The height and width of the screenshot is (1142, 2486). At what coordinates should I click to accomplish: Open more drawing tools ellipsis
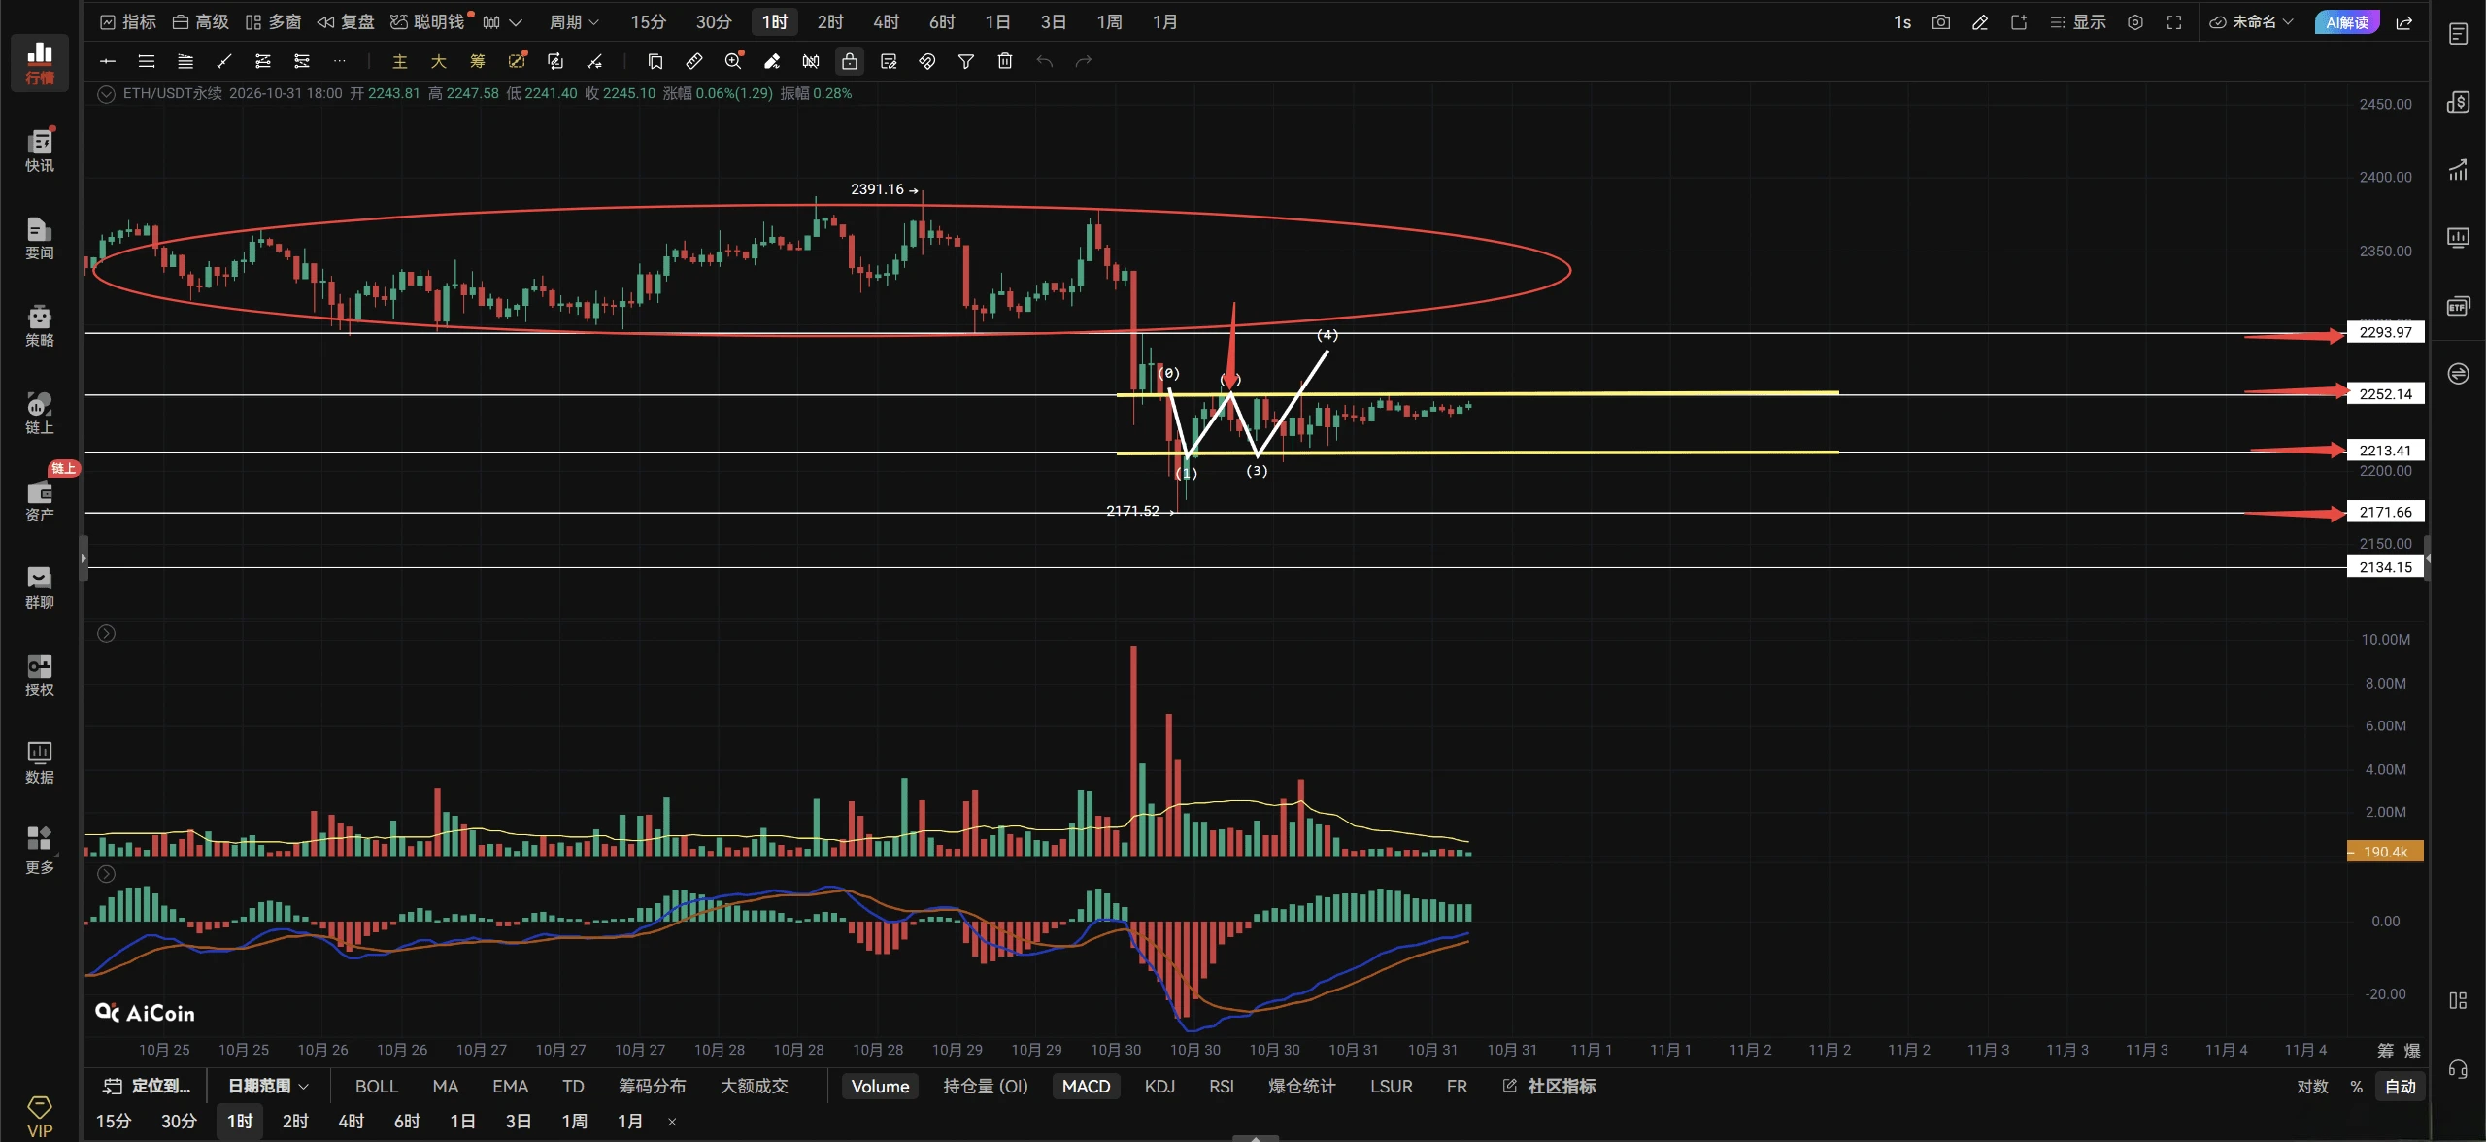339,61
